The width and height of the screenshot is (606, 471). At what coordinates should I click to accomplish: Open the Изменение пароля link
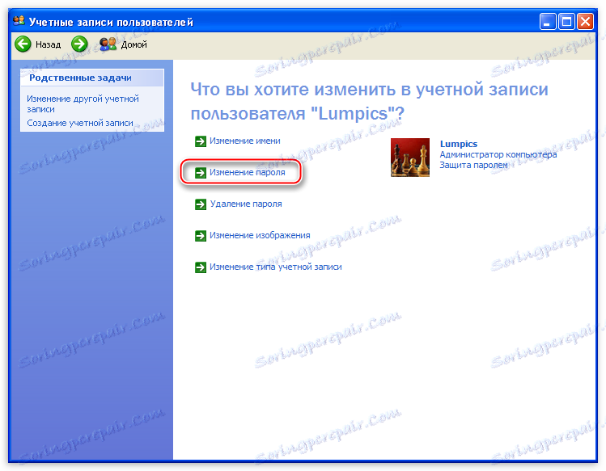point(248,173)
